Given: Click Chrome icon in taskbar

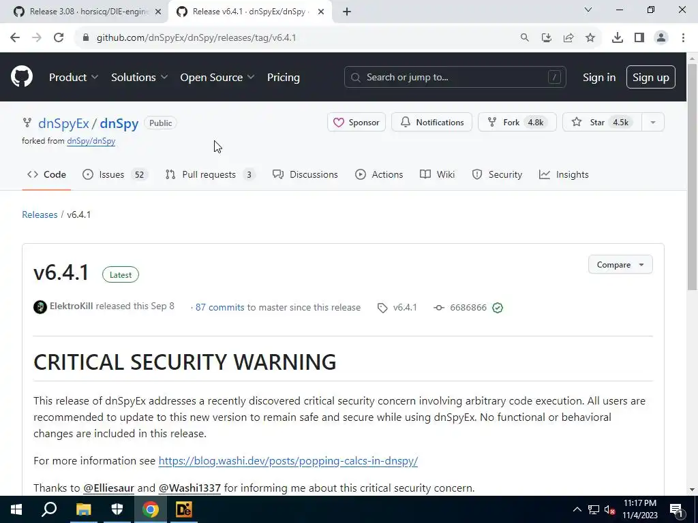Looking at the screenshot, I should pos(151,509).
